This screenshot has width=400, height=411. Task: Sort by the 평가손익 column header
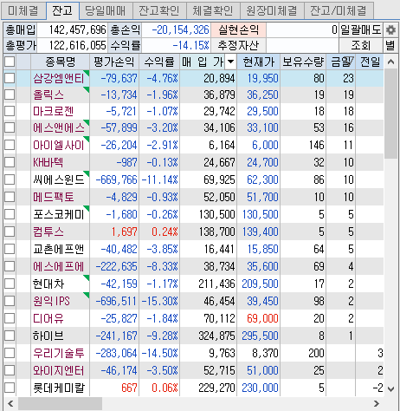tap(114, 62)
